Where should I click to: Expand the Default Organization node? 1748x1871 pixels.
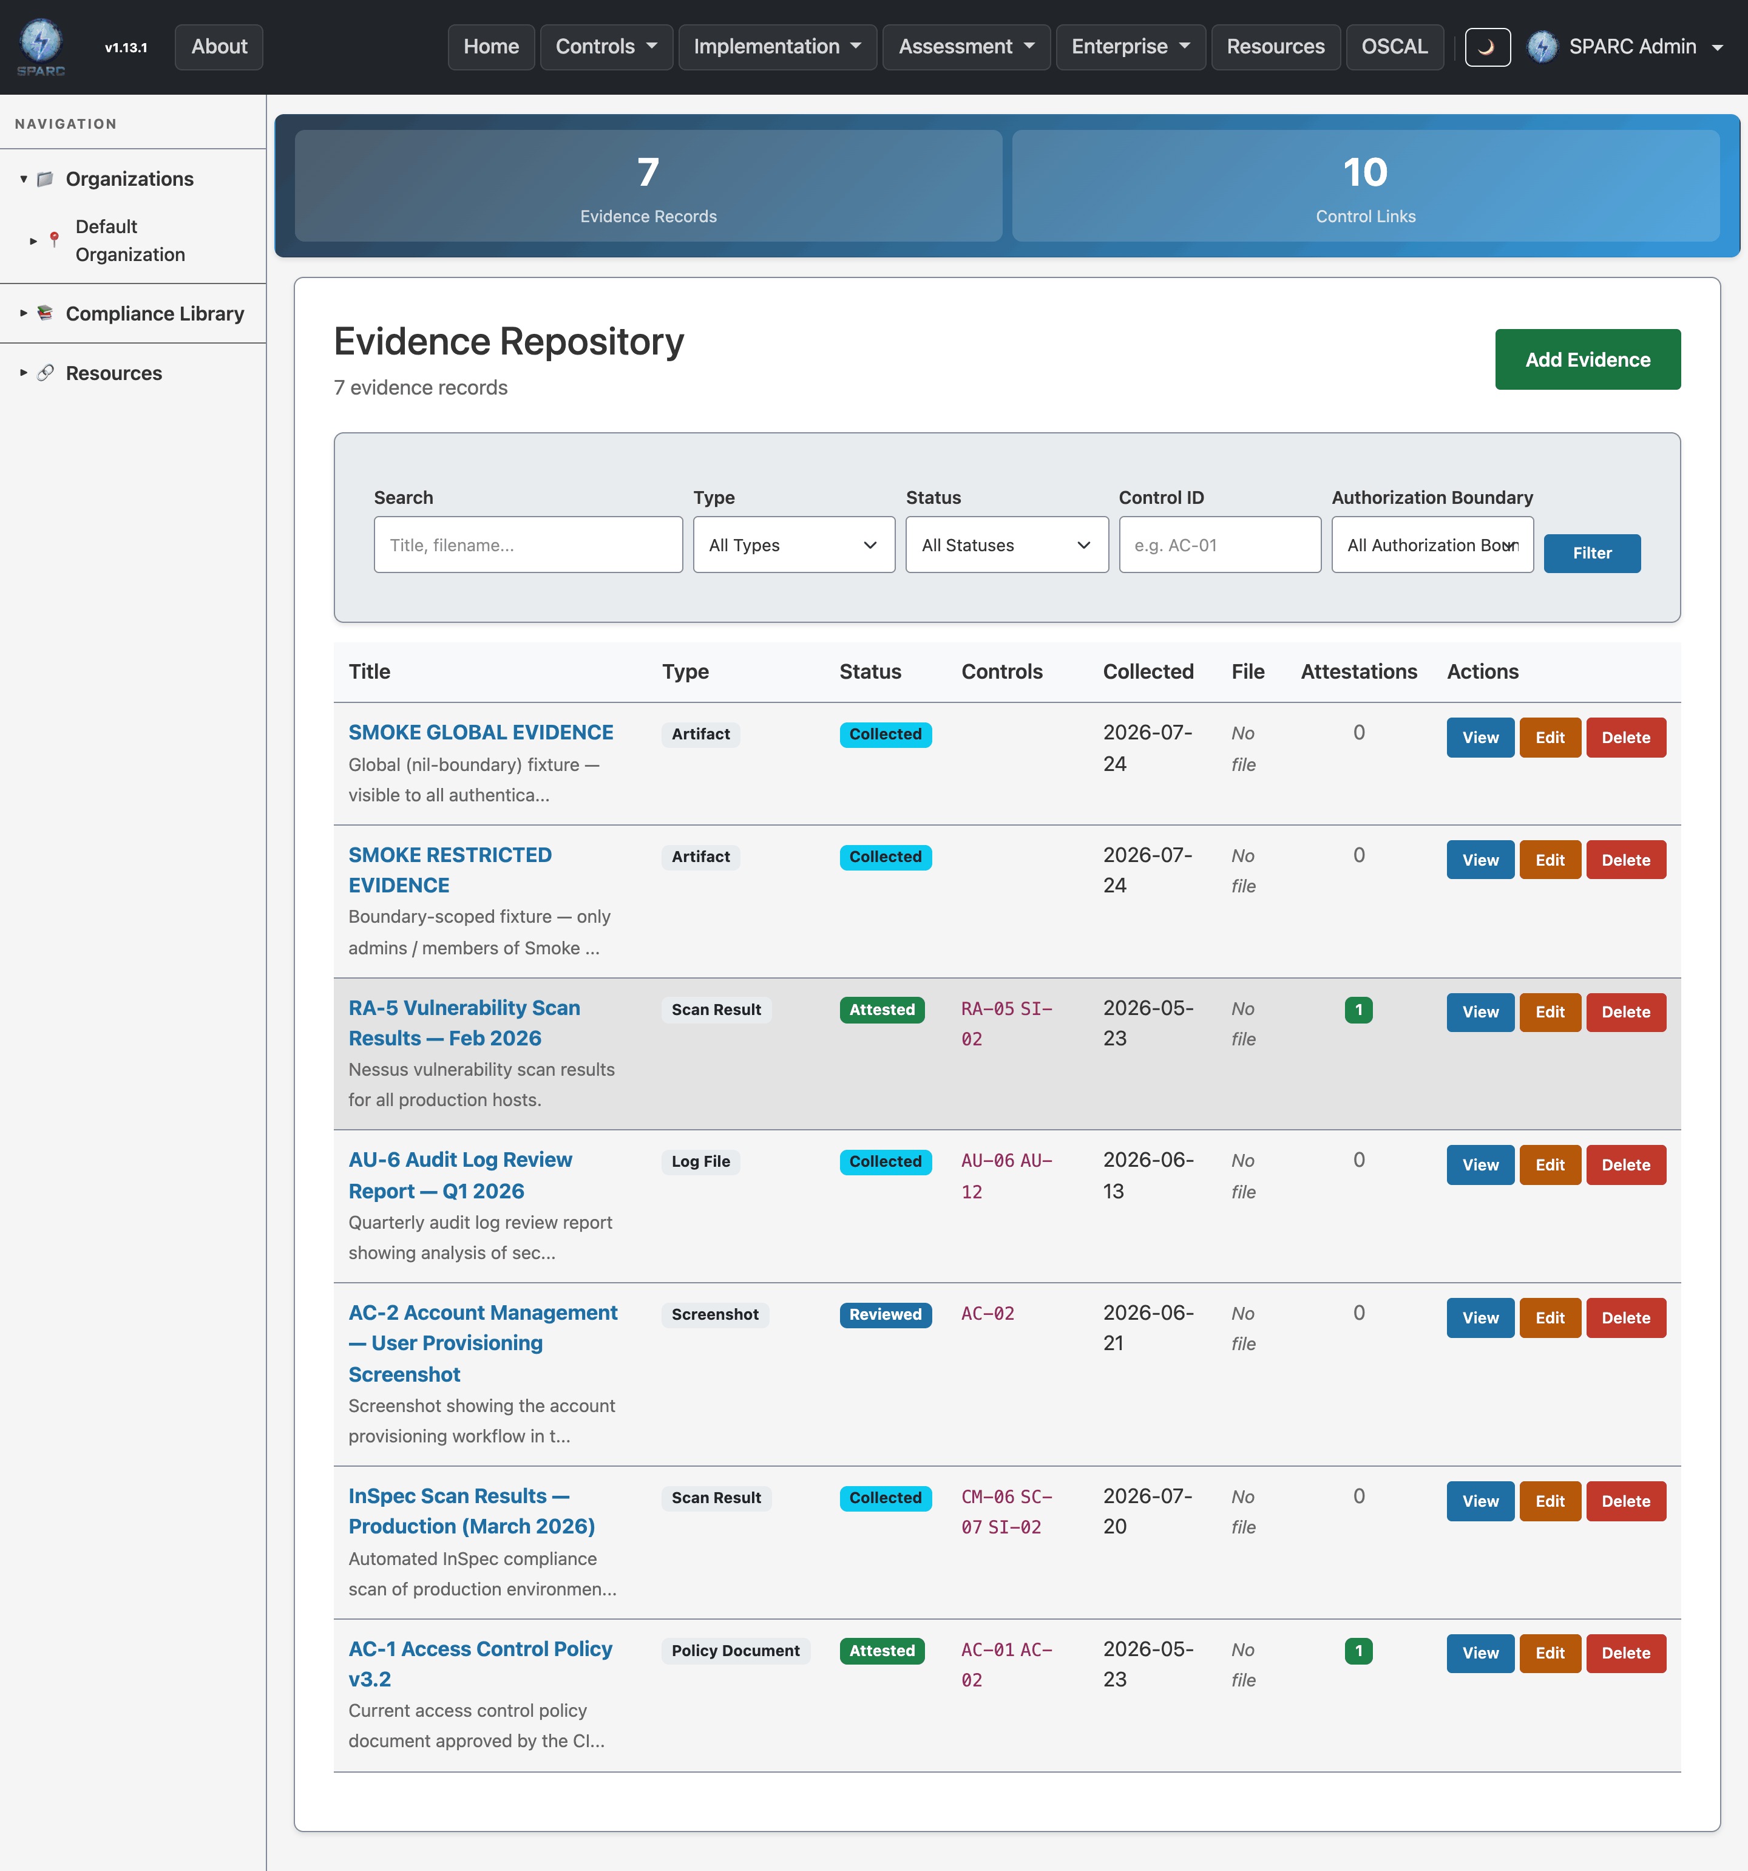pos(33,241)
